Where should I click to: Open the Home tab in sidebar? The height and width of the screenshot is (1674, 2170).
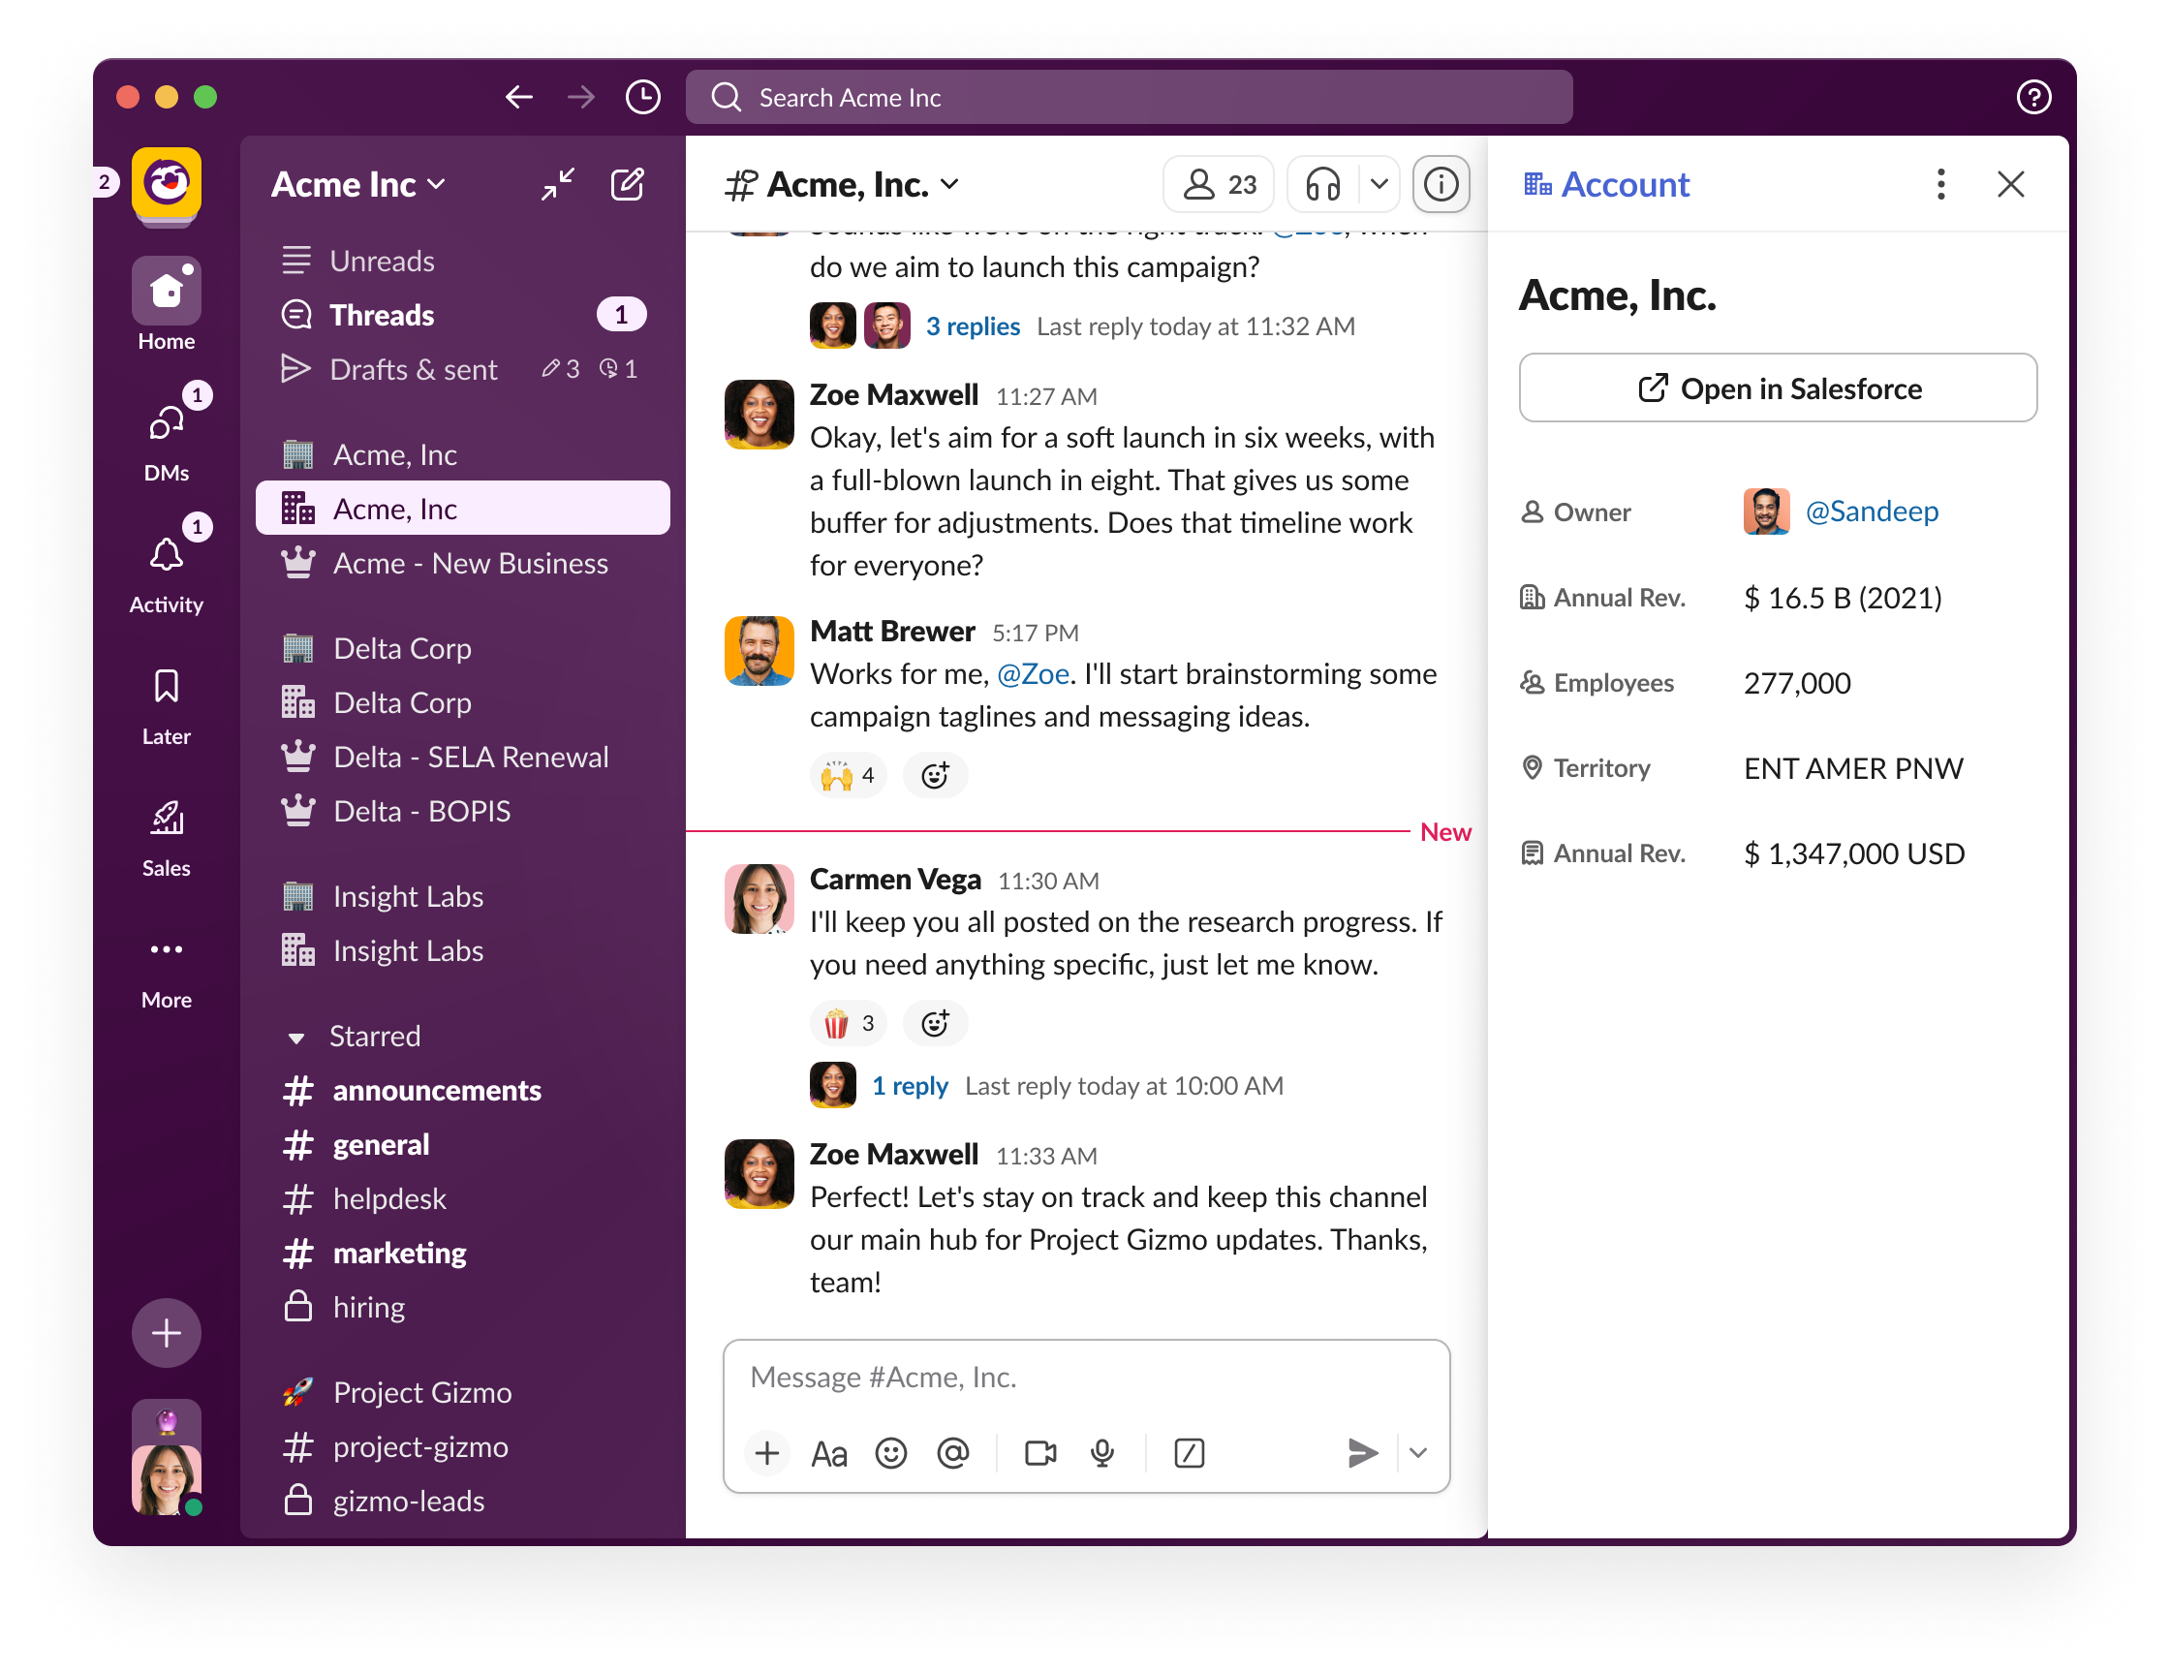(166, 305)
